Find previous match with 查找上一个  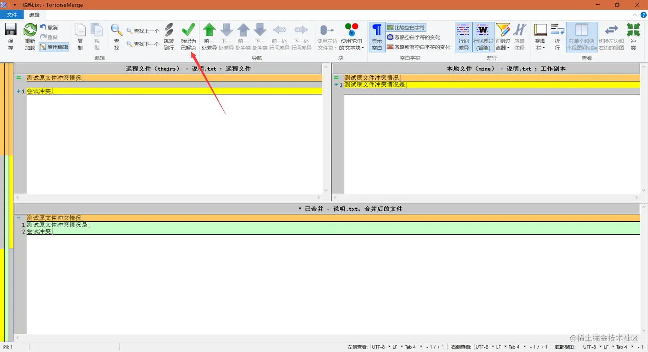pyautogui.click(x=143, y=31)
